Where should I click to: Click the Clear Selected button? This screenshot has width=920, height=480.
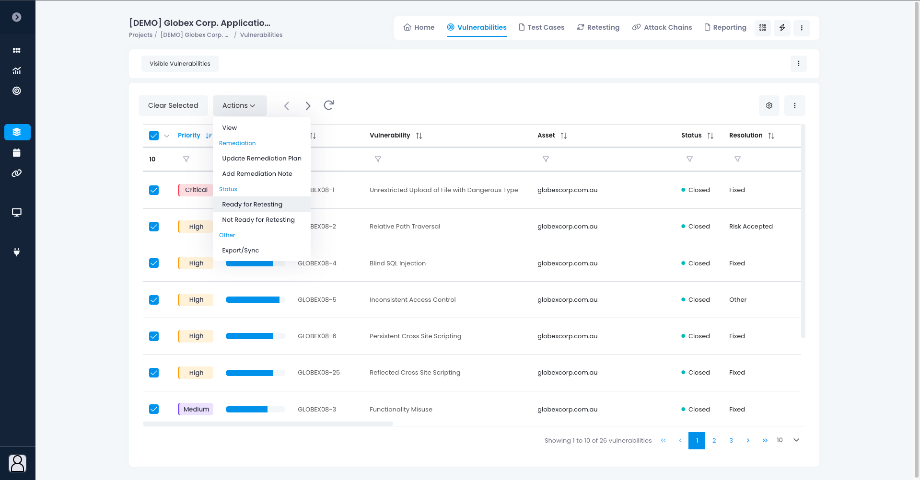(x=173, y=105)
